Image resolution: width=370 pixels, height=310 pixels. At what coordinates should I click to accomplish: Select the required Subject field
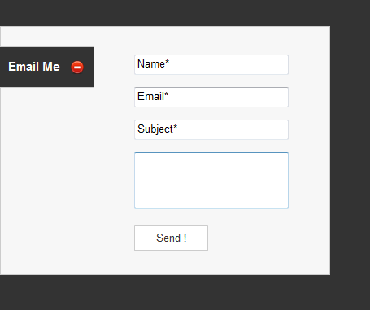211,129
